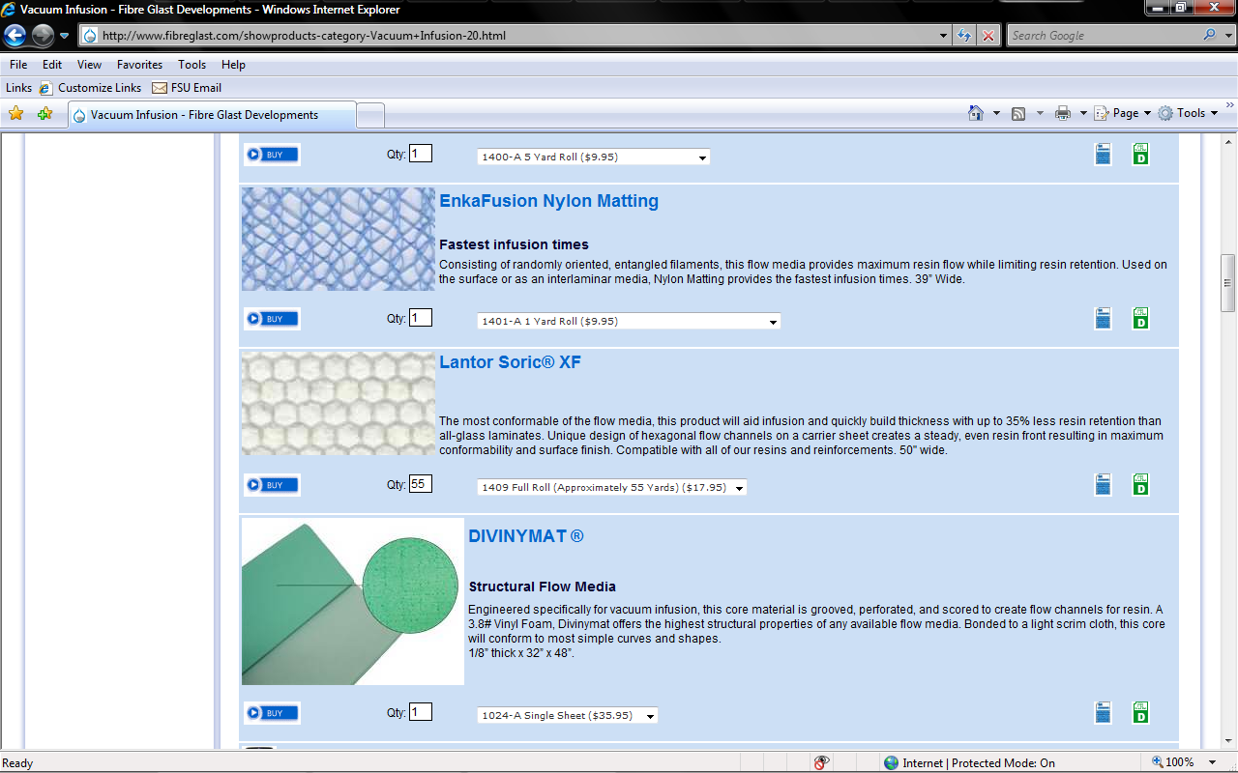Open green document icon for 1400-A row
Screen dimensions: 1238x773
point(1140,154)
